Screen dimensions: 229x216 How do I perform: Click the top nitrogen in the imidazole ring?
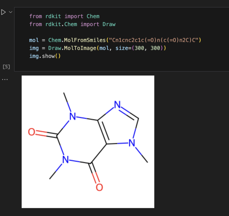tap(117, 104)
